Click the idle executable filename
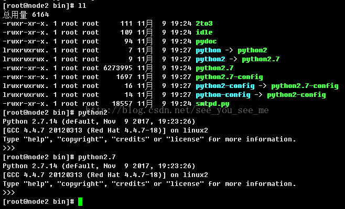 [x=204, y=32]
